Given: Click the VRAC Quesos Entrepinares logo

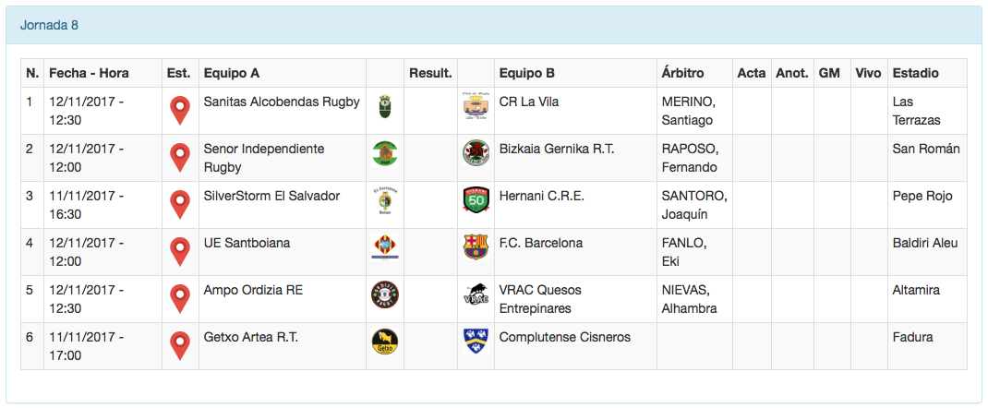Looking at the screenshot, I should coord(476,294).
